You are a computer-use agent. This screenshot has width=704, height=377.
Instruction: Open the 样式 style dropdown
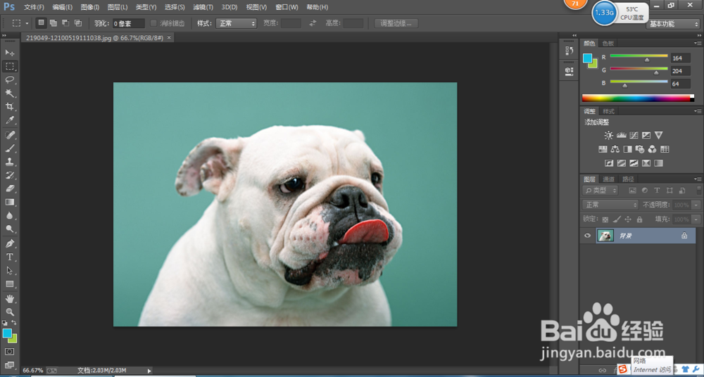236,23
